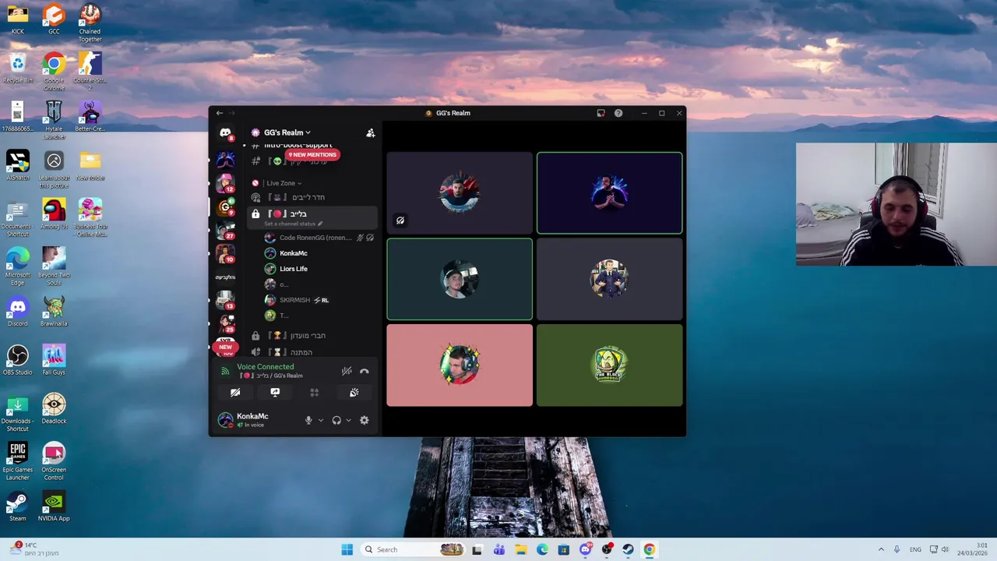Select the חדר לייבים stage channel
The image size is (997, 561).
coord(312,198)
